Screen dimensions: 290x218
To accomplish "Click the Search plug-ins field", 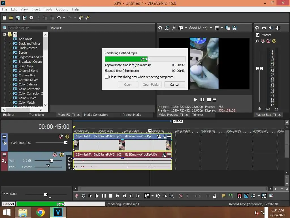I will coord(27,28).
